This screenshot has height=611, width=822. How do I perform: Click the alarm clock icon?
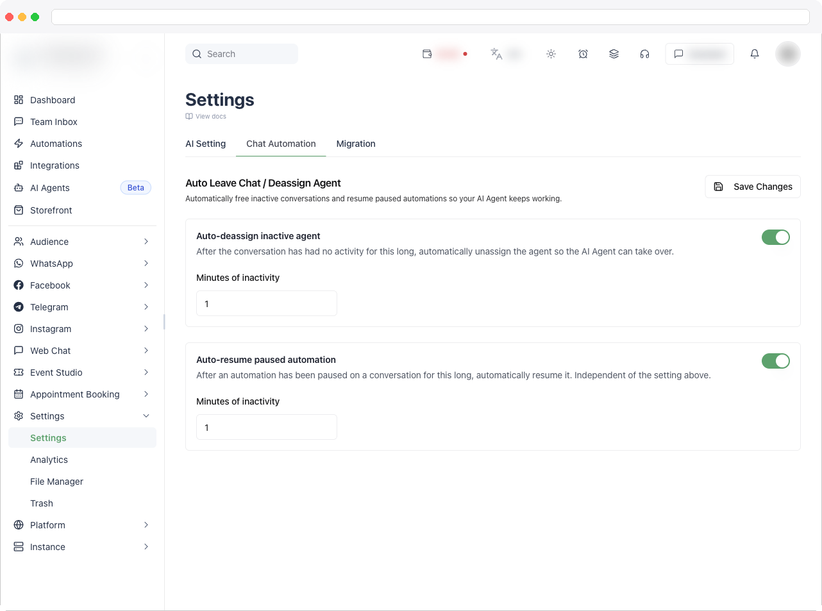(583, 54)
